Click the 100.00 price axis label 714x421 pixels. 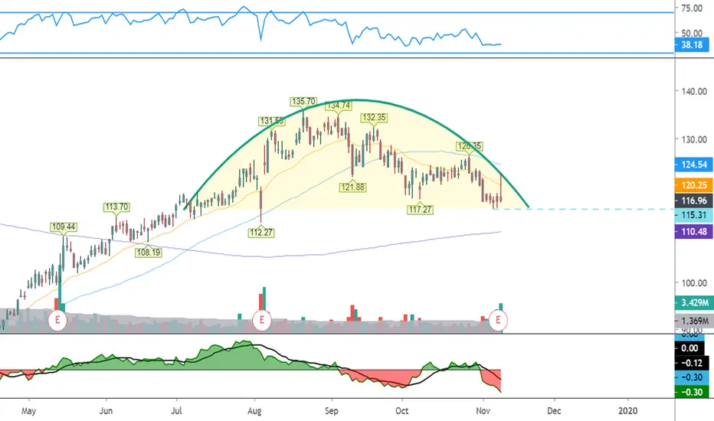(694, 282)
